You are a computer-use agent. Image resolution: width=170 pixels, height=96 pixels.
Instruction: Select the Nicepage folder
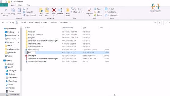(32, 32)
